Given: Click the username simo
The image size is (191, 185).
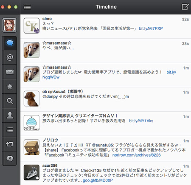Looking at the screenshot, I should (47, 19).
